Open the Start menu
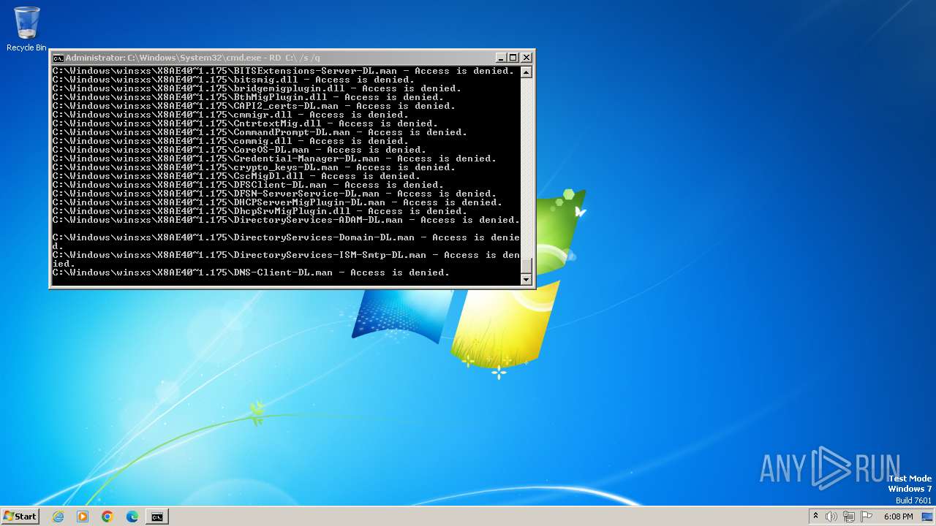The image size is (936, 526). click(x=20, y=517)
